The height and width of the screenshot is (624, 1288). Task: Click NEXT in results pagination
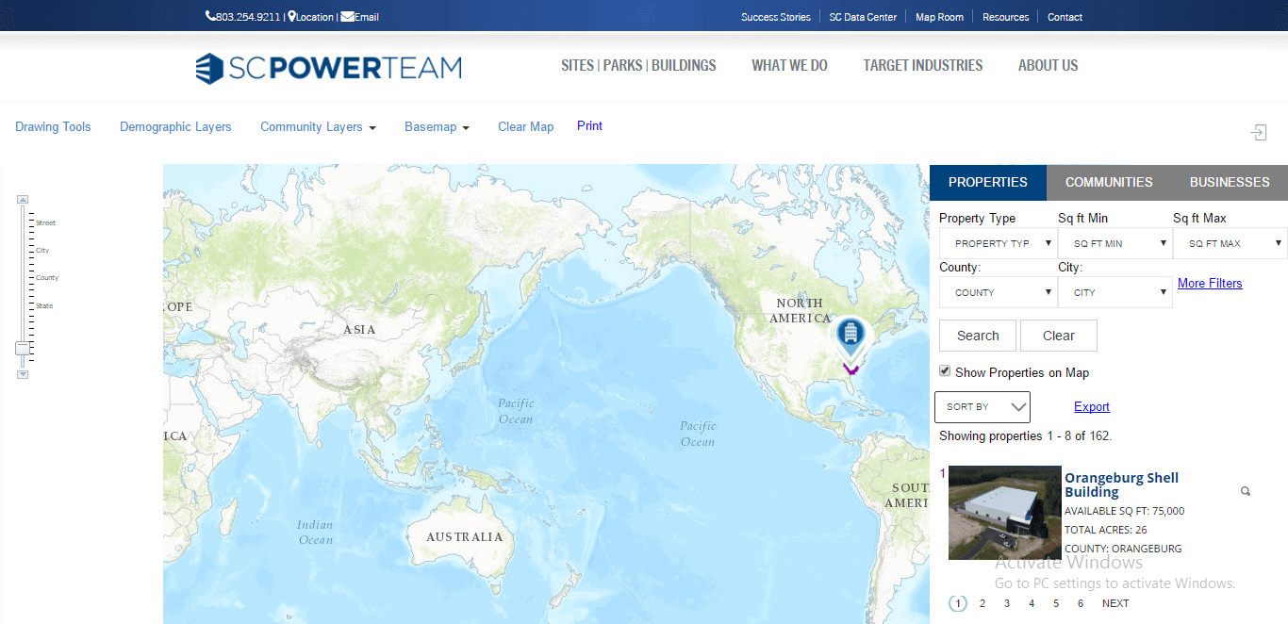coord(1115,603)
